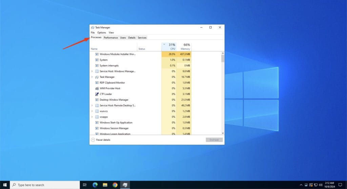Select the 437.3 MB memory cell
This screenshot has height=189, width=347.
pos(184,54)
